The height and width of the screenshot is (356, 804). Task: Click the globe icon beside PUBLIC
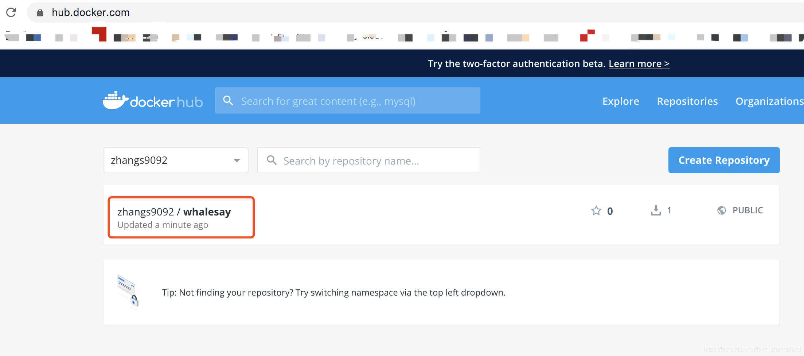point(721,210)
